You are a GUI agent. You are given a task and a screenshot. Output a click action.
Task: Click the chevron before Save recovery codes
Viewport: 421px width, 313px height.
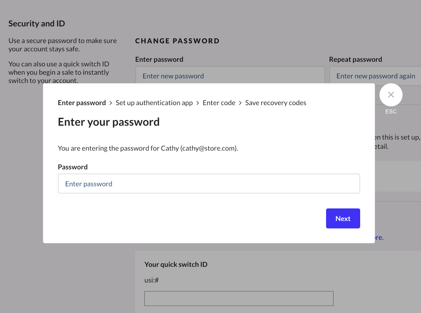[x=240, y=103]
